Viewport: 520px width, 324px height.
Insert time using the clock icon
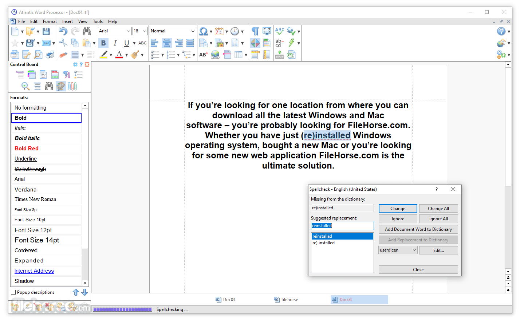235,31
